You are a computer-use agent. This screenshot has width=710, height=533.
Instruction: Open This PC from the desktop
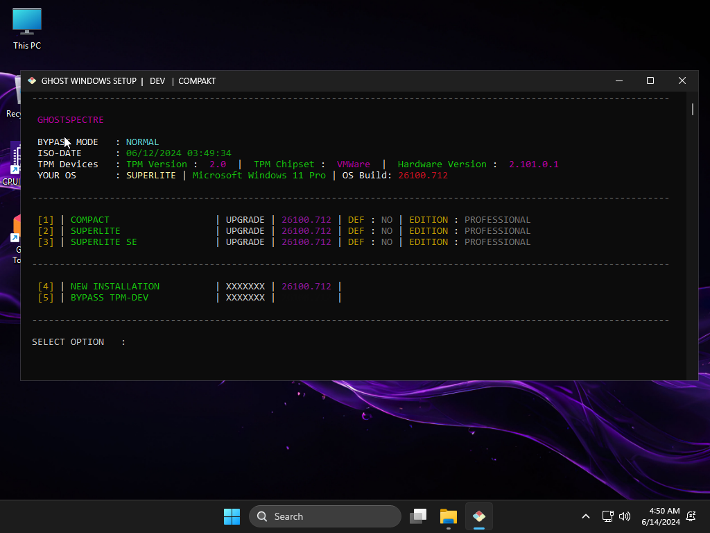click(26, 26)
